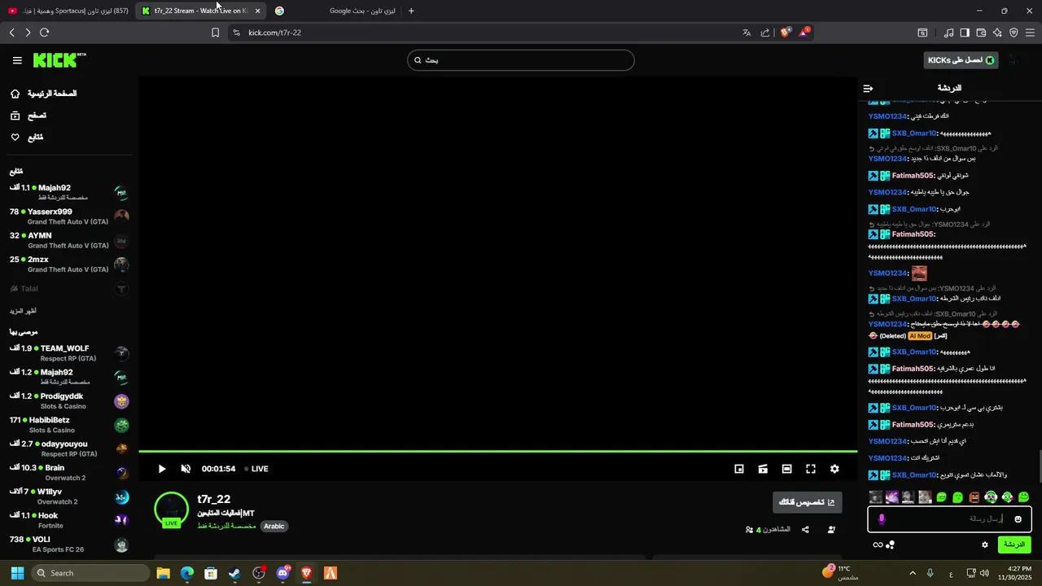Click the clip creation icon in the player

click(763, 469)
